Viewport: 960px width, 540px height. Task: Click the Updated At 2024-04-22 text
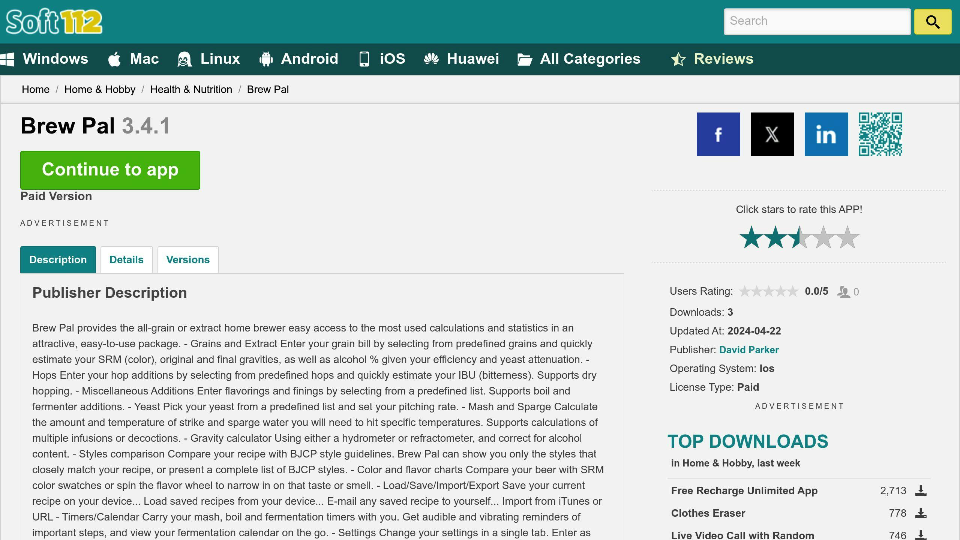point(725,331)
